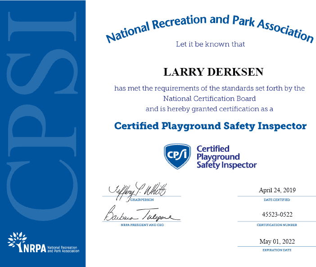This screenshot has height=267, width=316.
Task: Click "has met the requirements of the standards" line
Action: (209, 88)
